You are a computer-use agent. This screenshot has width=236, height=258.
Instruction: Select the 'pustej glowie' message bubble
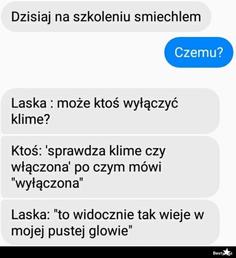(110, 223)
